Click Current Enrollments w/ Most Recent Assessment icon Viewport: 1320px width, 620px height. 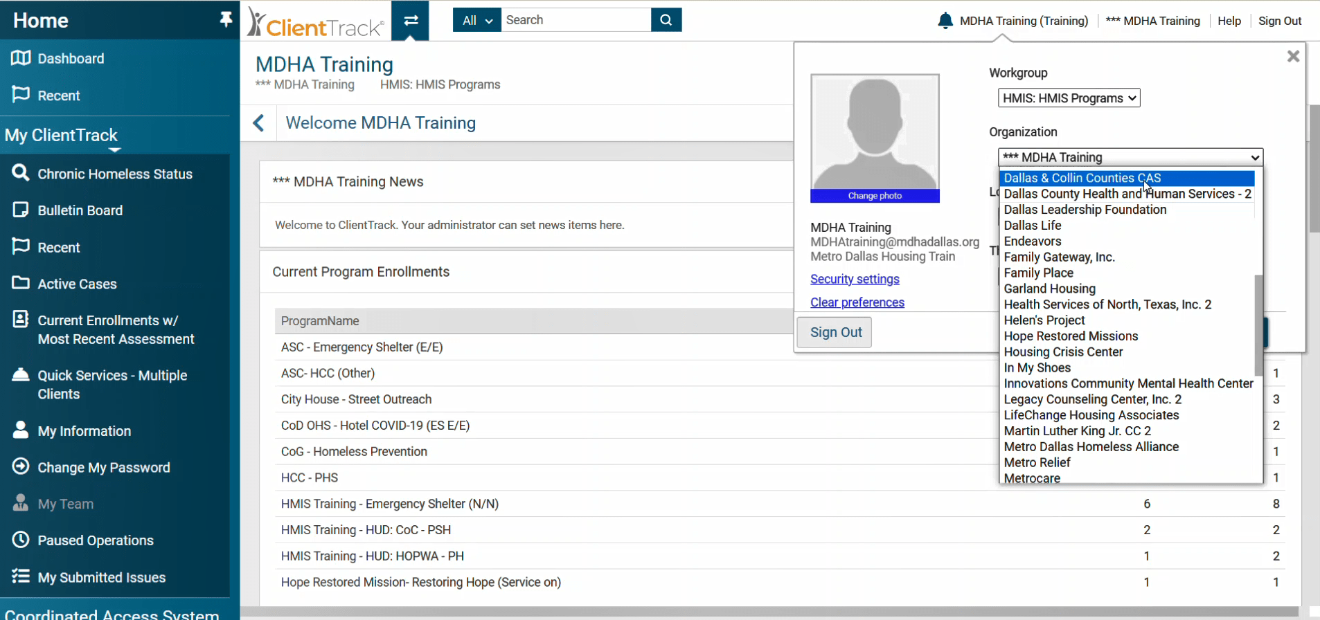click(x=21, y=319)
